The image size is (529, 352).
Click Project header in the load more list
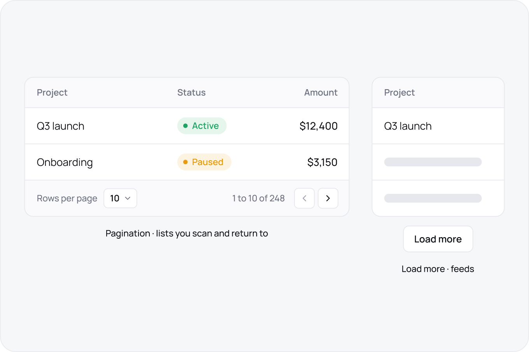pyautogui.click(x=399, y=93)
